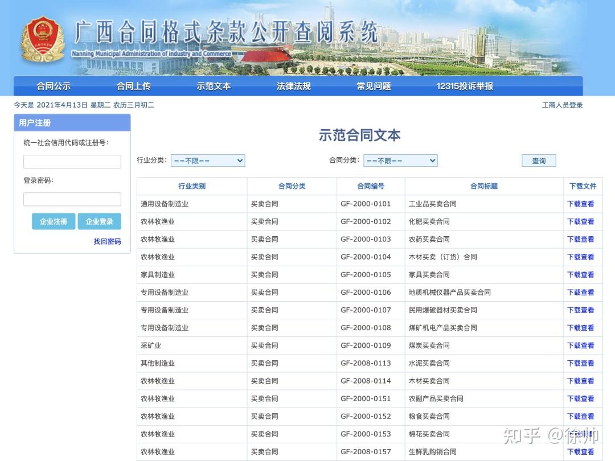Open the 合同上传 menu item
Viewport: 615px width, 461px height.
tap(133, 85)
